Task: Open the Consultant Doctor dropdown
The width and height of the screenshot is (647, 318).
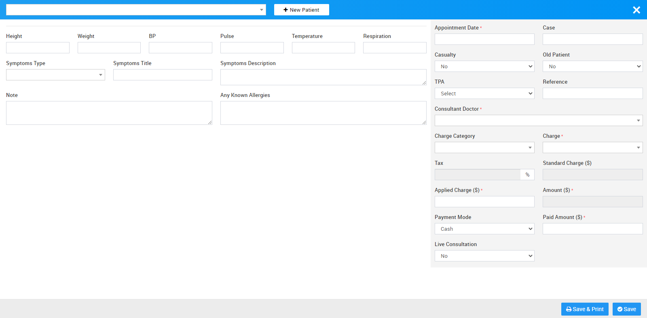Action: 538,120
